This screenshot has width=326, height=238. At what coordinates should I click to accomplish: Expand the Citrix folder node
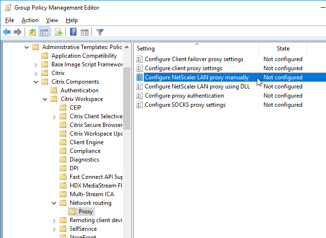(36, 74)
